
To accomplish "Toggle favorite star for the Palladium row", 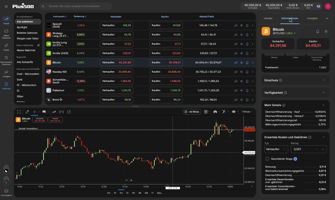I will click(x=242, y=90).
